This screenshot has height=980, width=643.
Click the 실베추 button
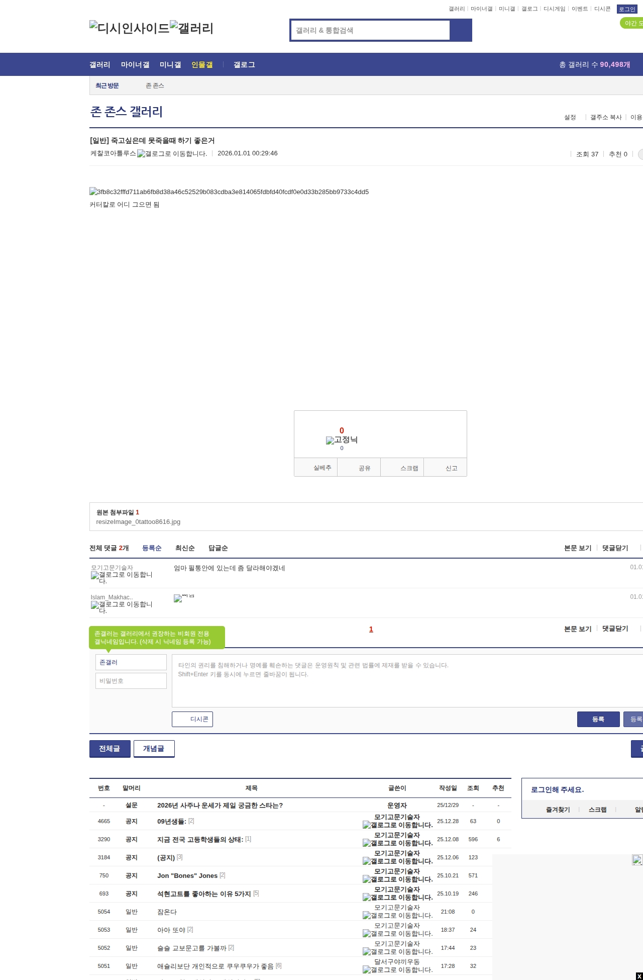click(x=316, y=468)
